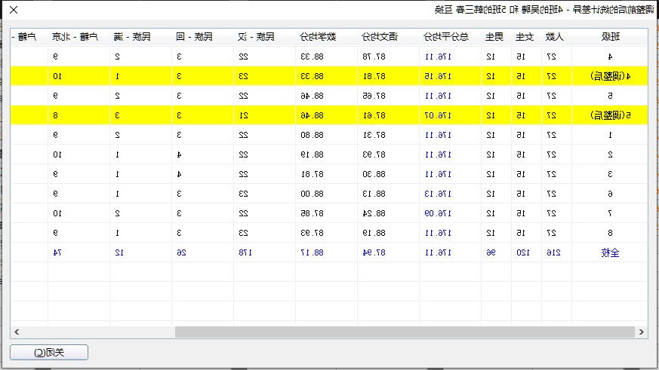Click the 178 Han total cell
Image resolution: width=659 pixels, height=370 pixels.
click(x=265, y=252)
